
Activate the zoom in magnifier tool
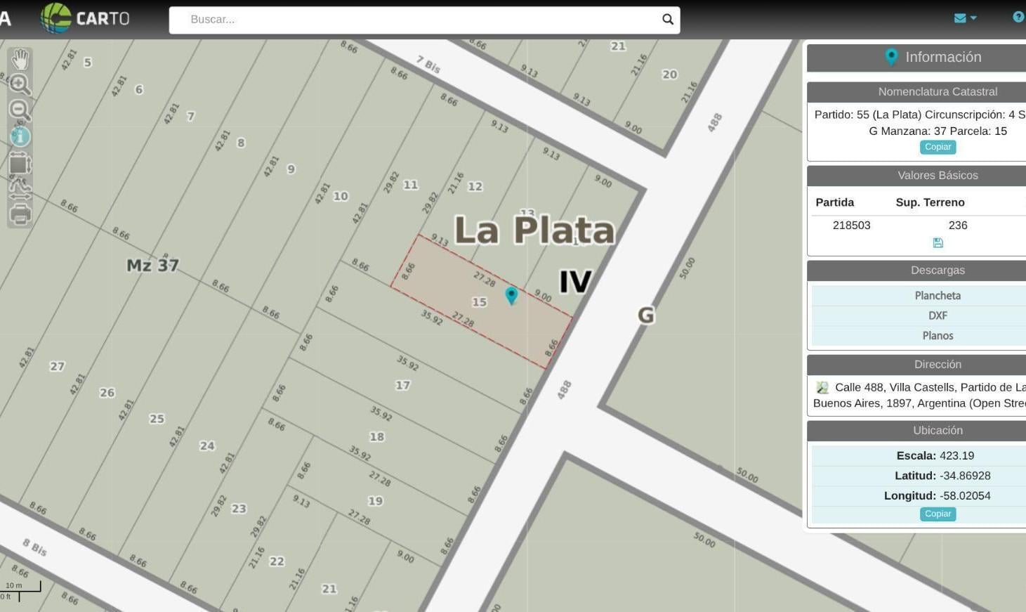tap(20, 84)
